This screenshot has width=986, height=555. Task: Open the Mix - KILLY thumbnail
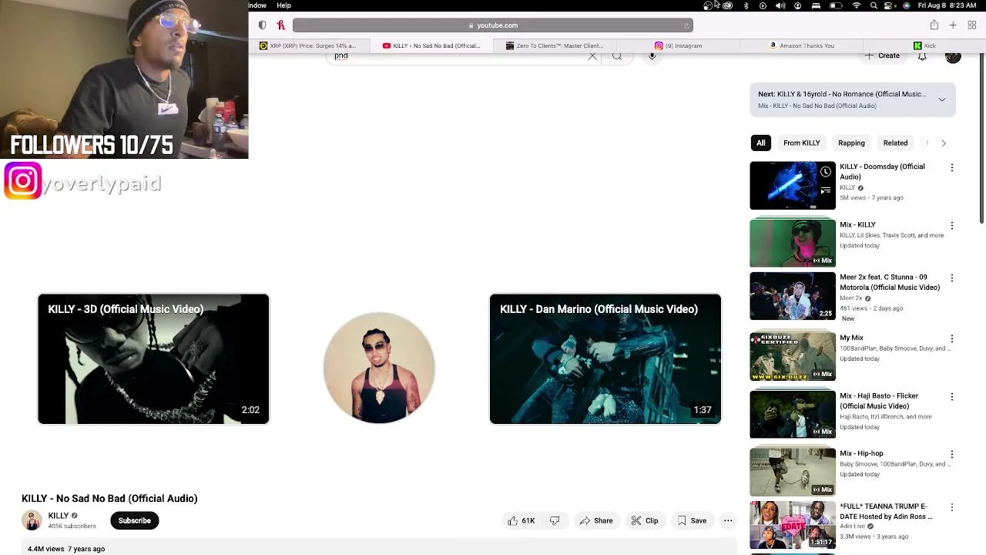(x=793, y=244)
